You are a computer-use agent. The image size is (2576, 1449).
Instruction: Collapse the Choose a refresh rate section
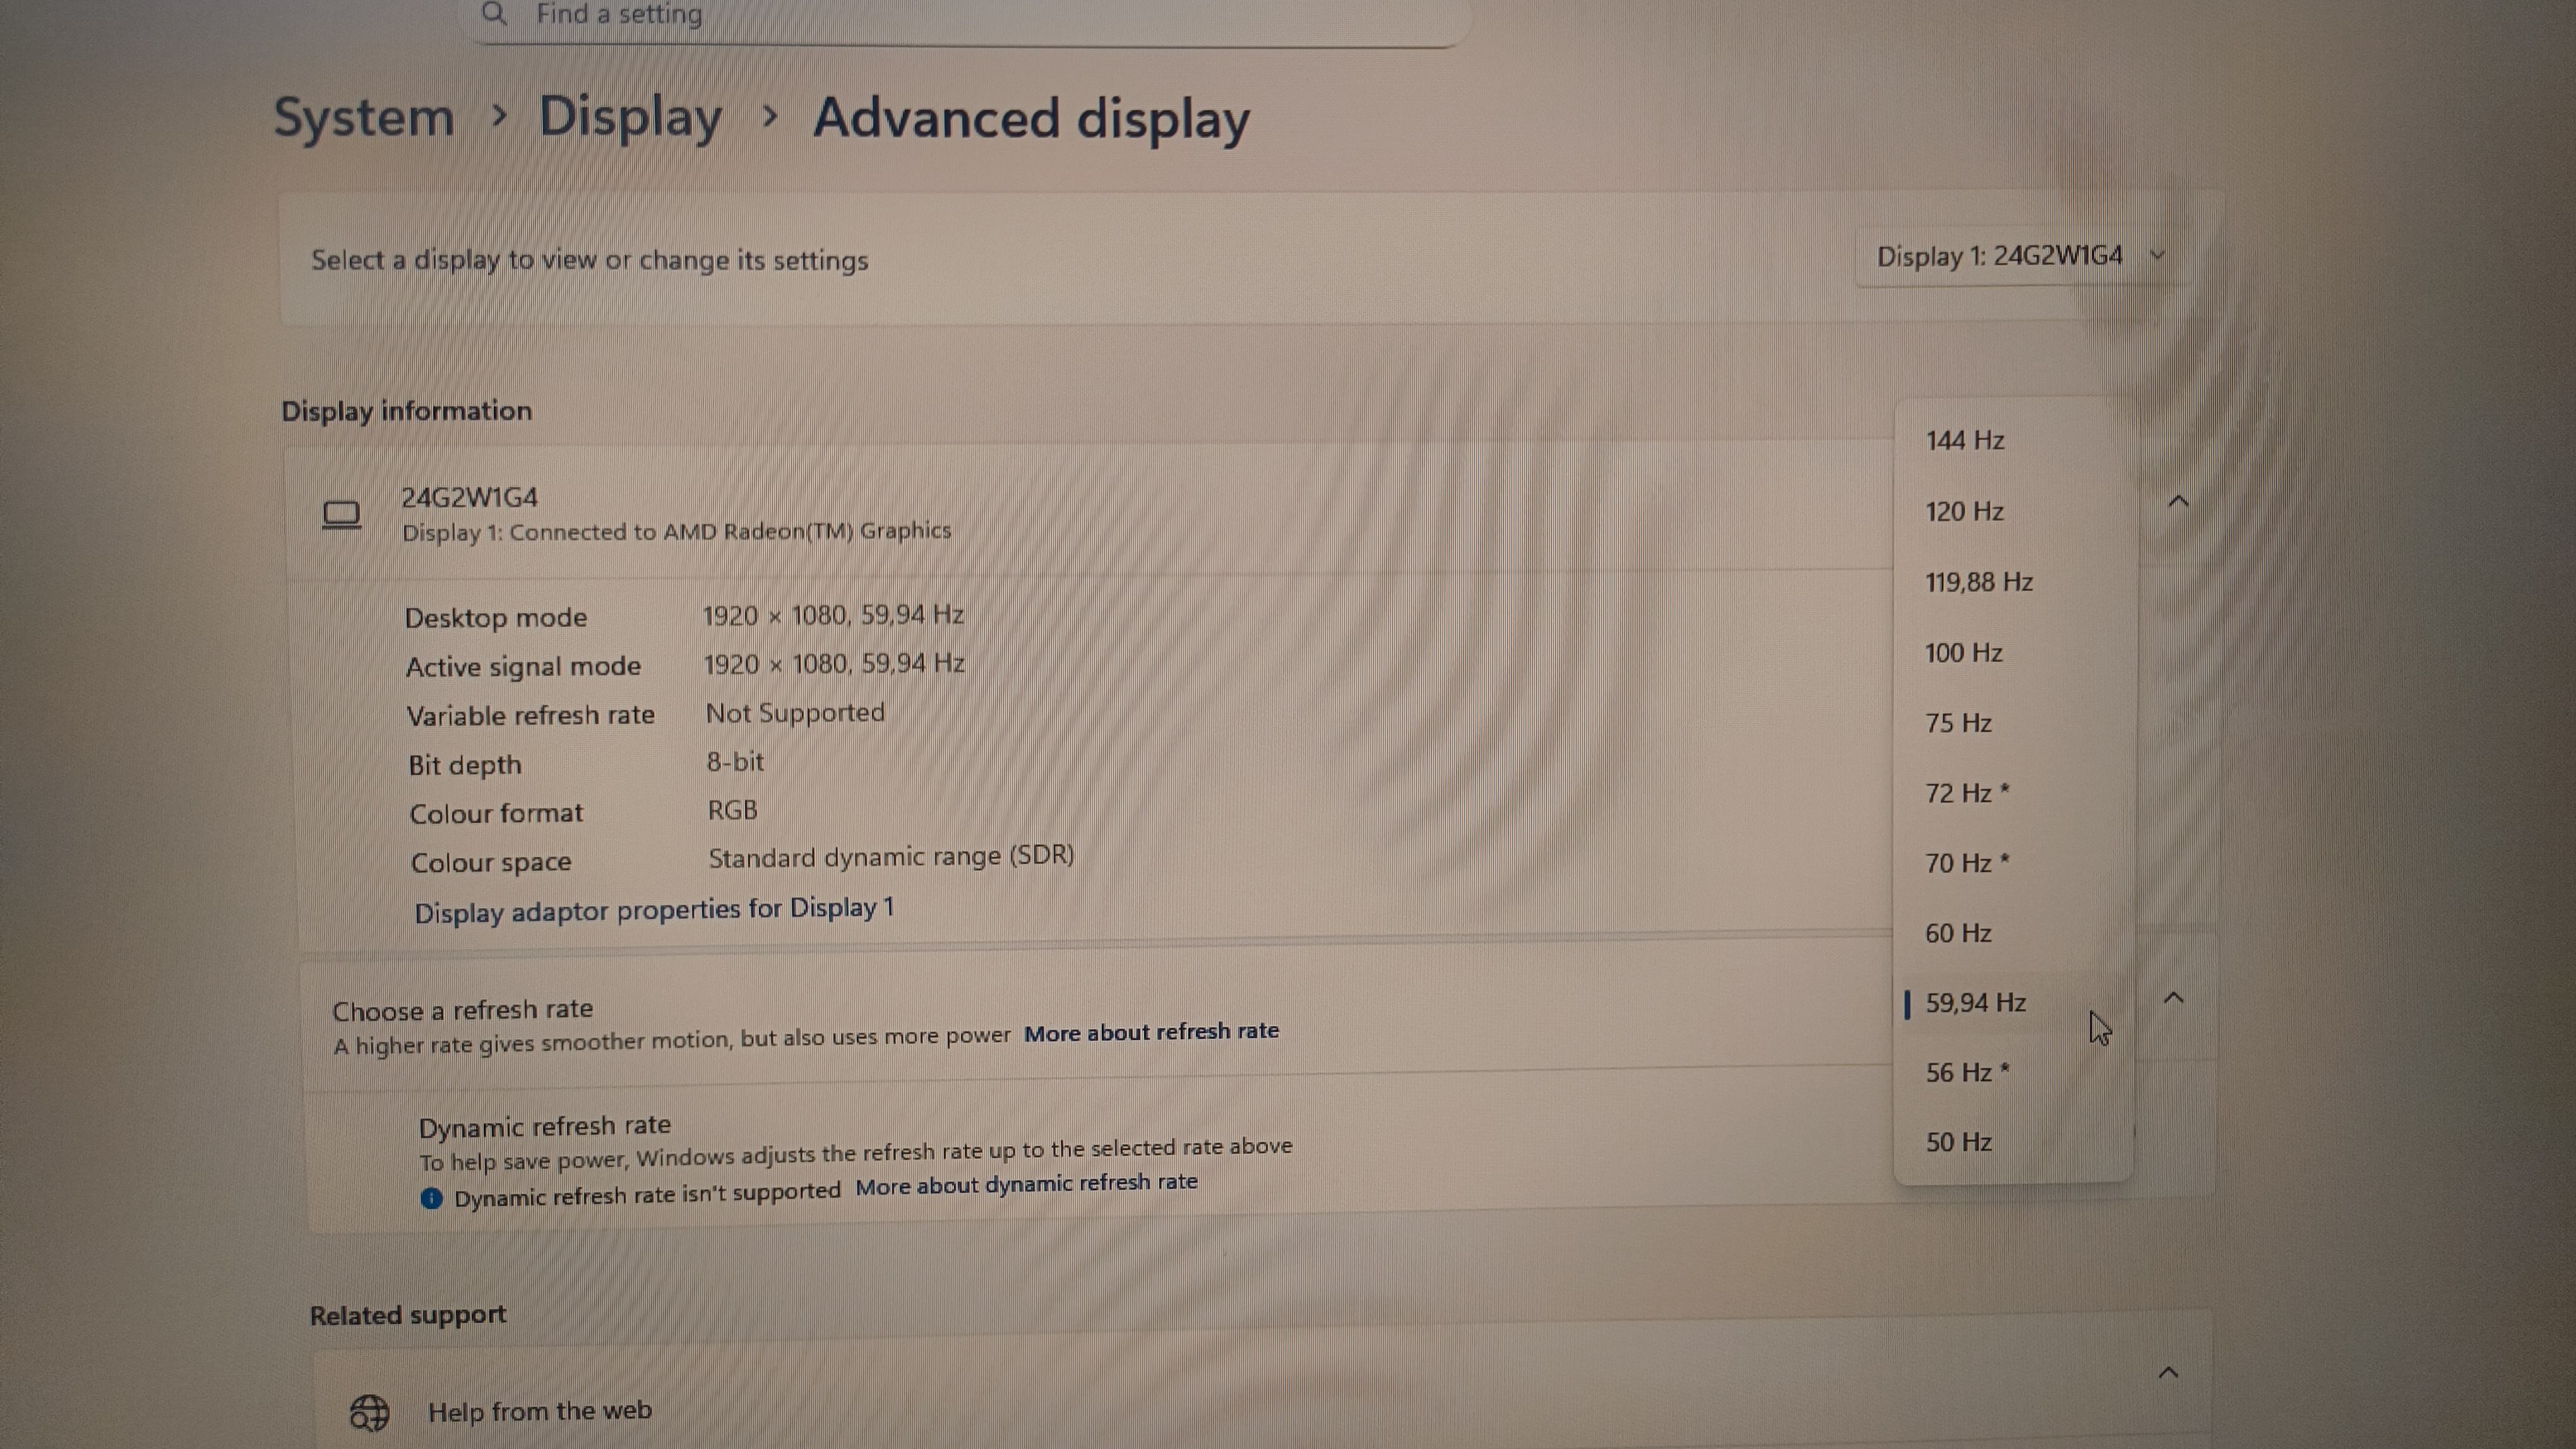[x=2173, y=998]
